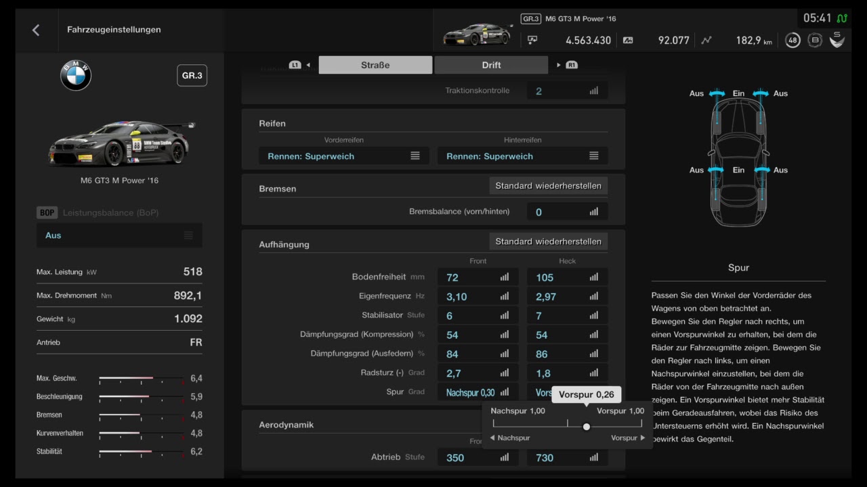Viewport: 867px width, 487px height.
Task: Click the R1 next sheet arrow
Action: coord(567,65)
